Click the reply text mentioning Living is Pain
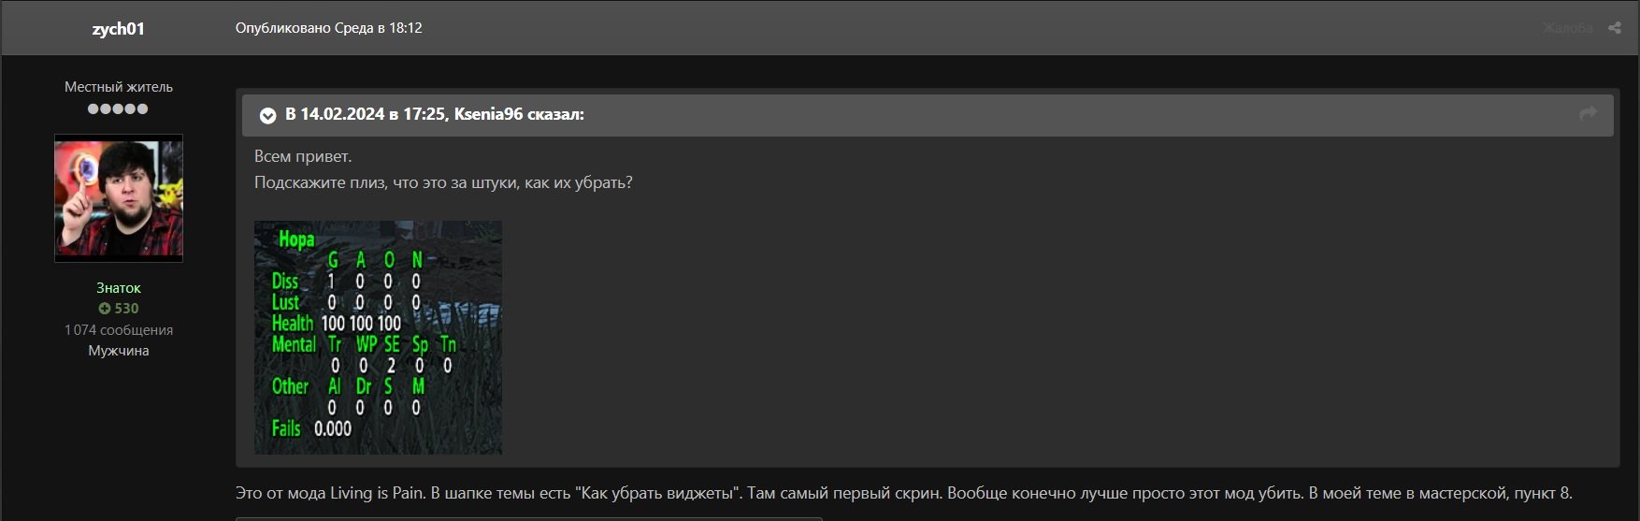The height and width of the screenshot is (521, 1640). point(903,493)
